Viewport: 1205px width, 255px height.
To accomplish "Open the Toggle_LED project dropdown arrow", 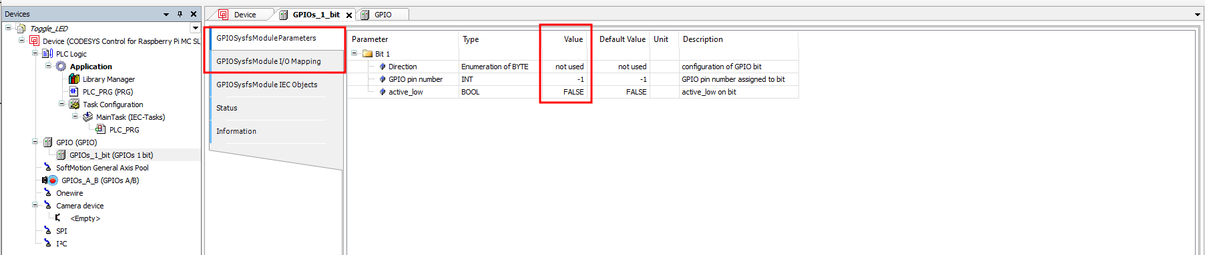I will [x=195, y=28].
